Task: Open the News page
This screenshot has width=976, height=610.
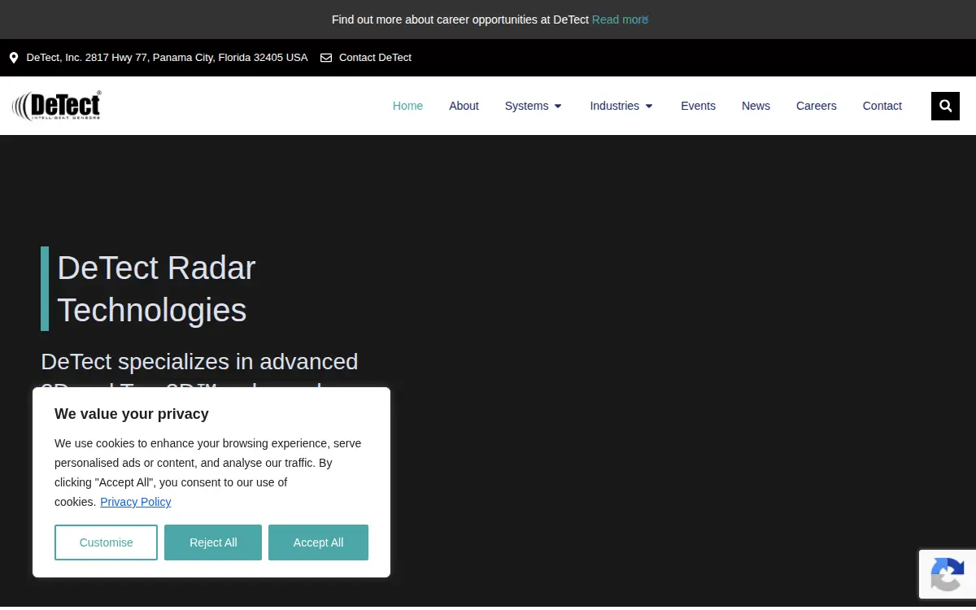Action: tap(756, 106)
